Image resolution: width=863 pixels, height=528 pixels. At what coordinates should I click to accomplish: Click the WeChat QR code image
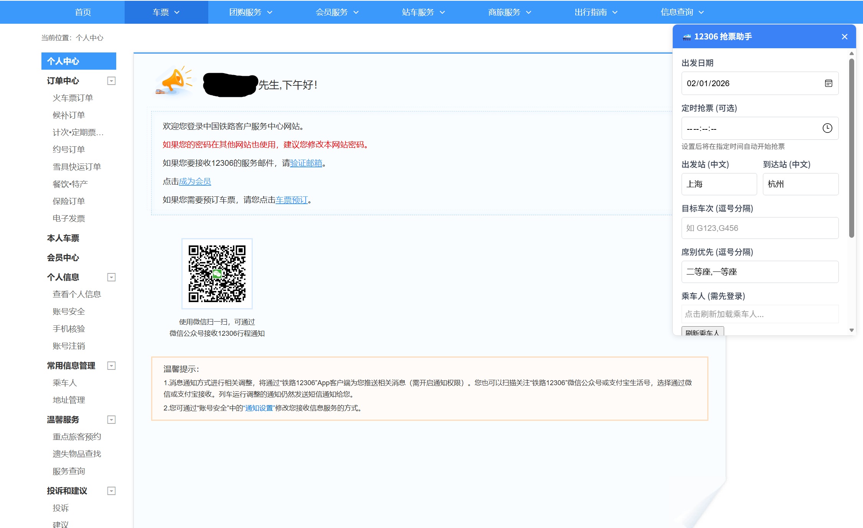coord(217,274)
